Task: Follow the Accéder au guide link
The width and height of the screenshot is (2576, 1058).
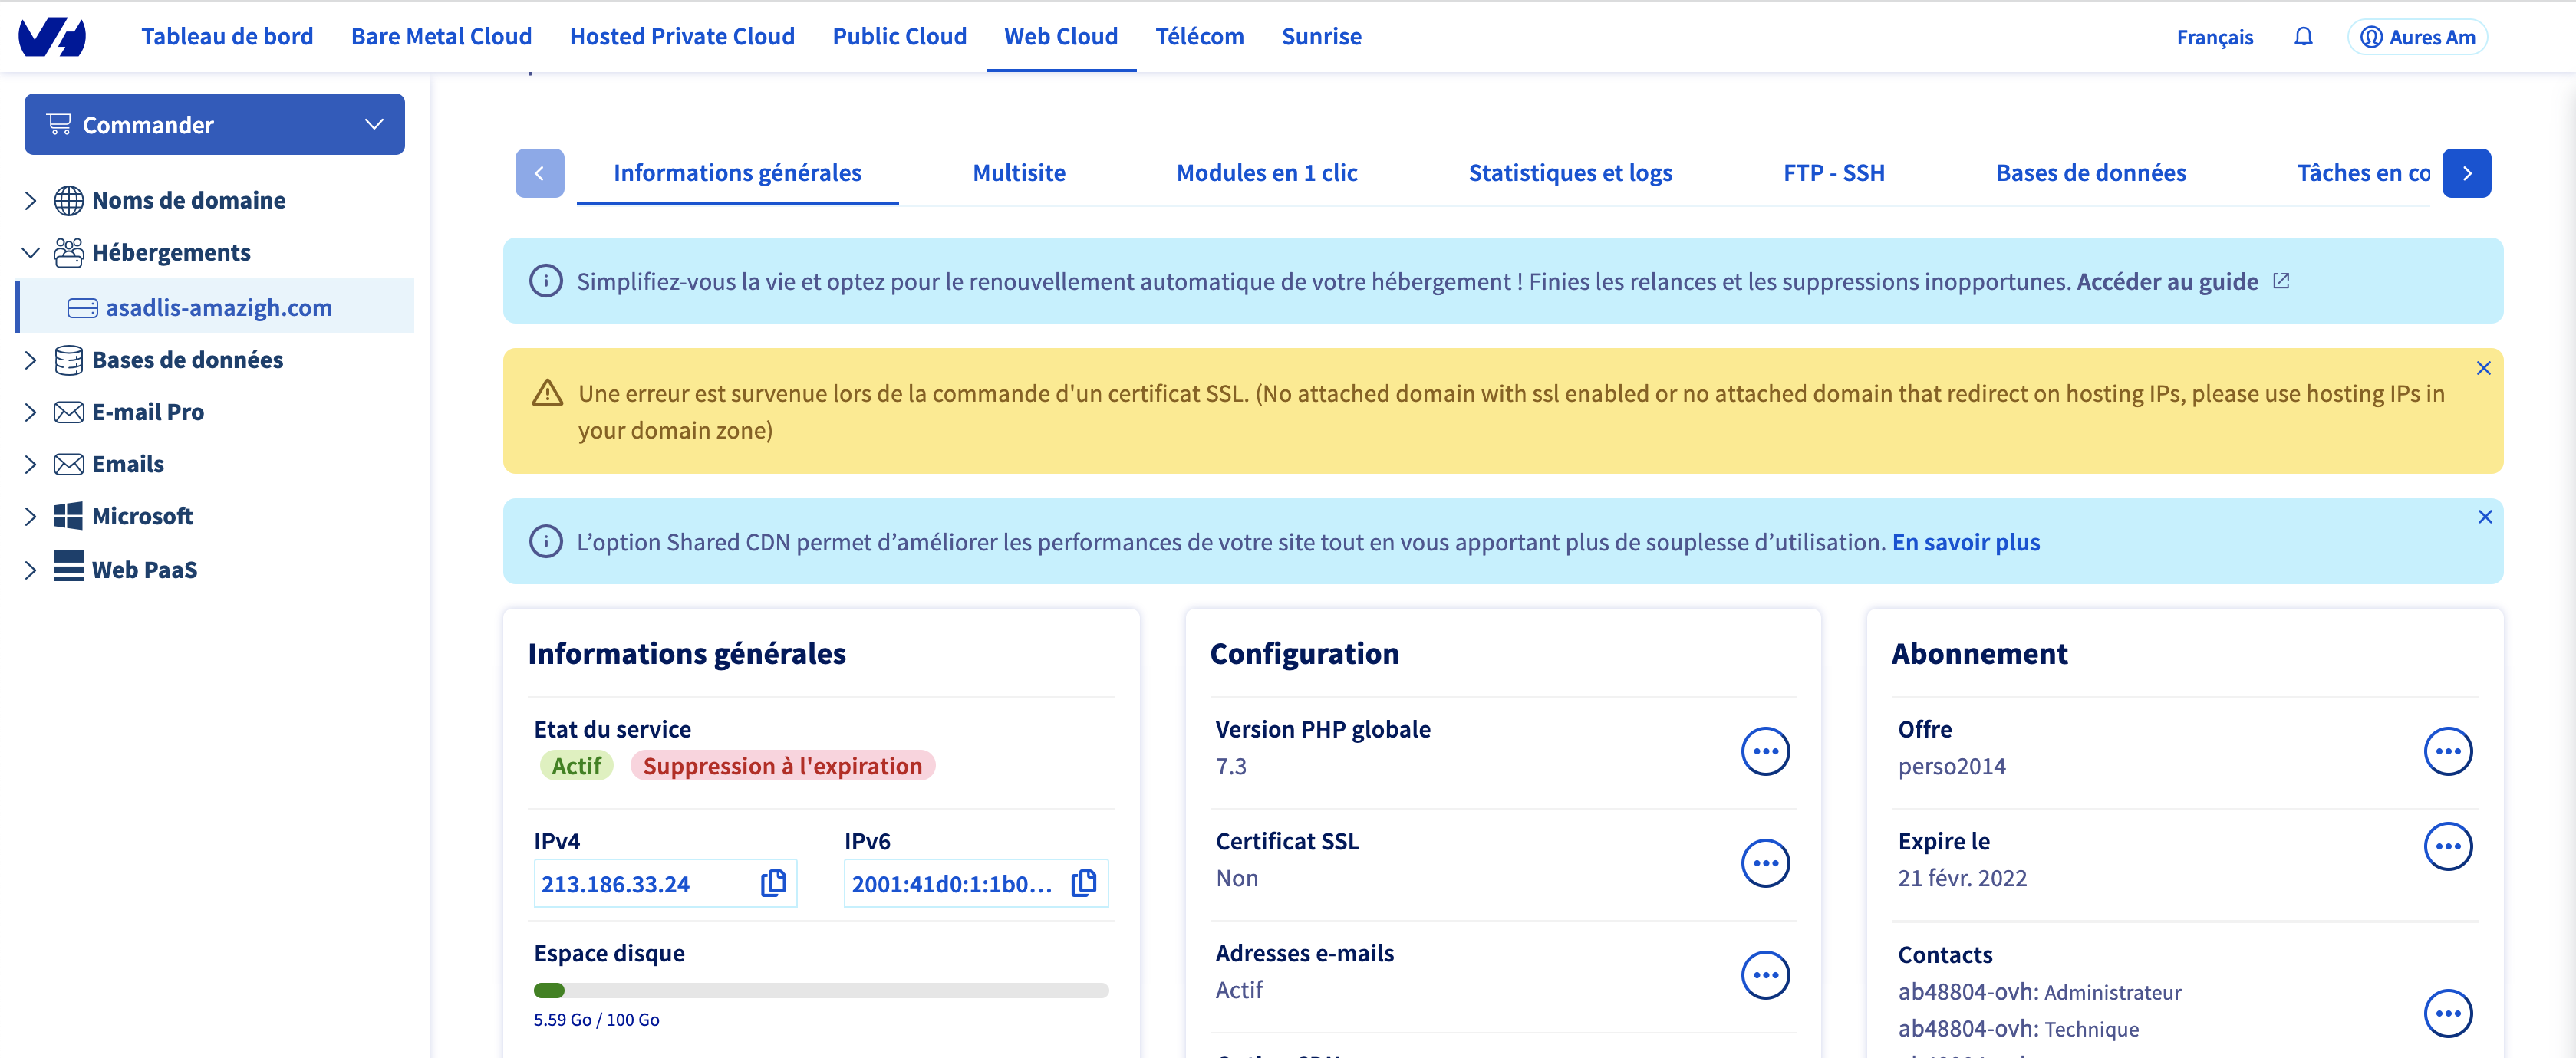Action: click(2167, 281)
